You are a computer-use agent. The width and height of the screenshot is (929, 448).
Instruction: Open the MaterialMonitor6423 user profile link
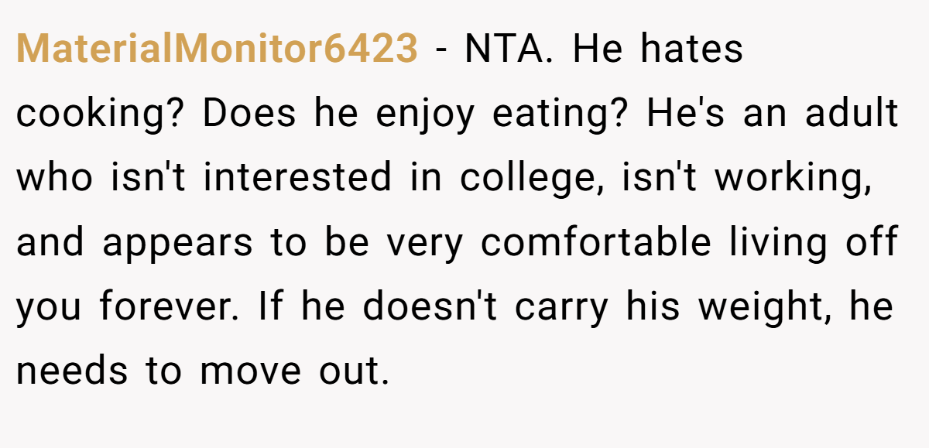[217, 50]
